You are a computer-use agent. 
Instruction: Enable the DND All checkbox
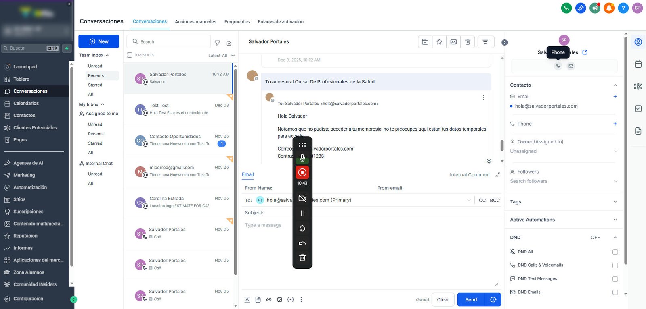point(615,252)
